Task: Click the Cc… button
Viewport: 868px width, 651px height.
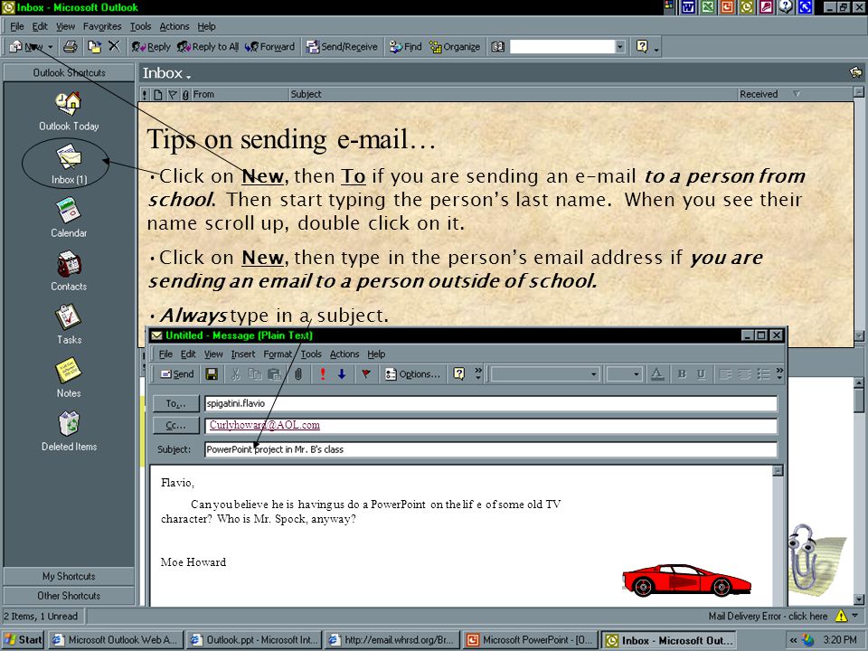Action: [x=176, y=425]
